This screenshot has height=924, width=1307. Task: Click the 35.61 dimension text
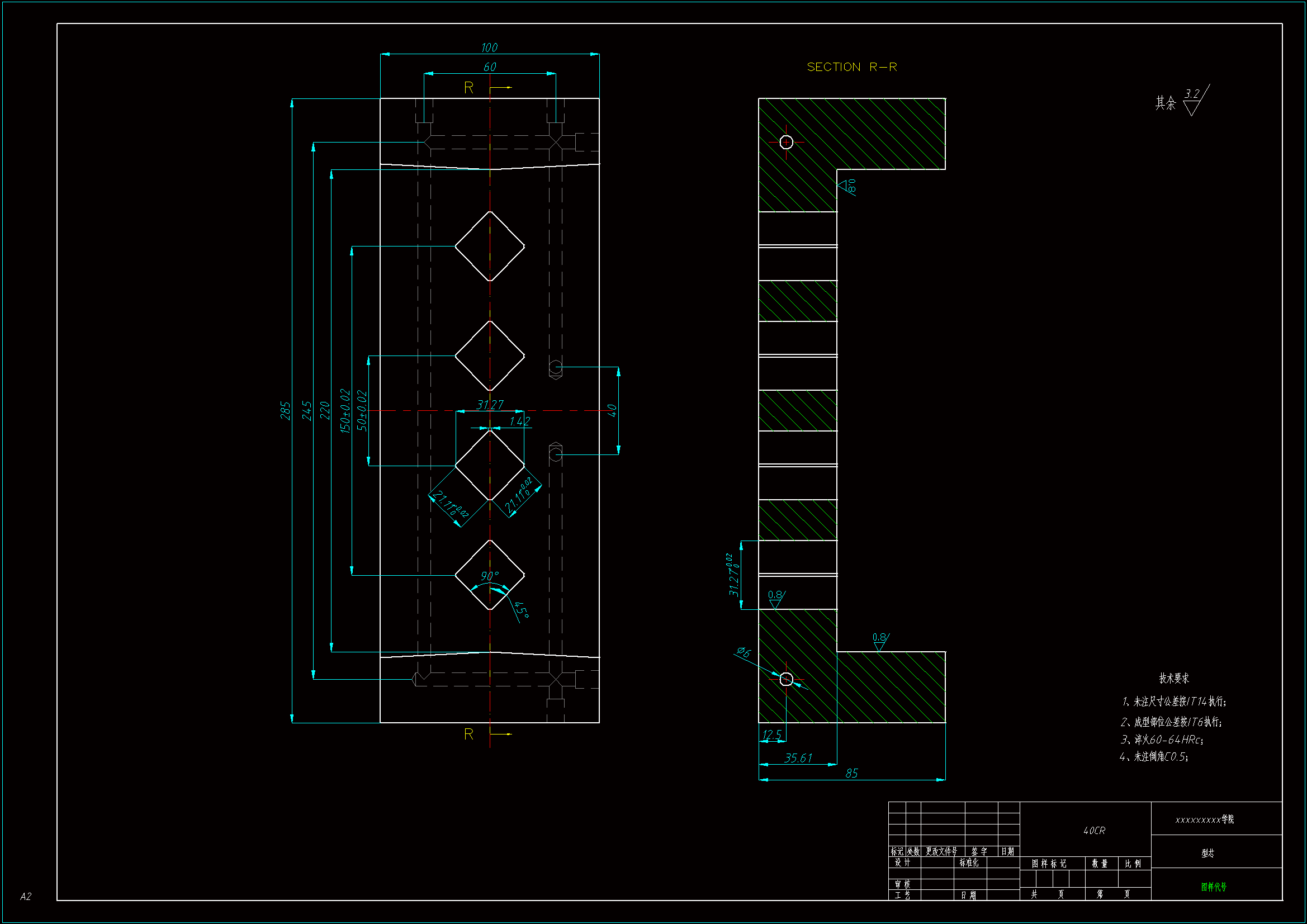(798, 758)
